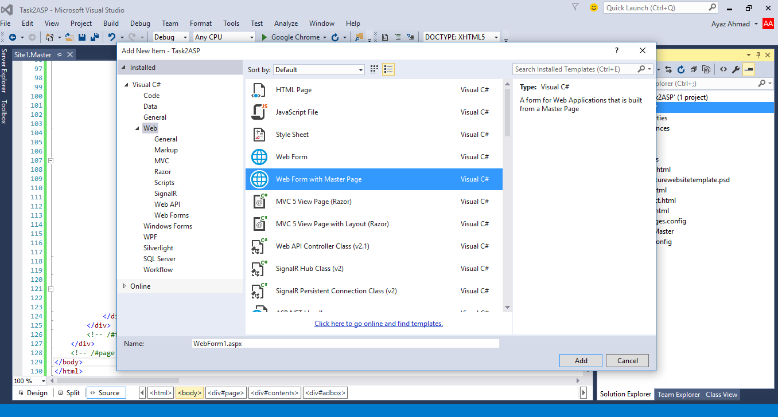Viewport: 778px width, 417px height.
Task: Click the Refresh browser icon in toolbar
Action: 334,37
